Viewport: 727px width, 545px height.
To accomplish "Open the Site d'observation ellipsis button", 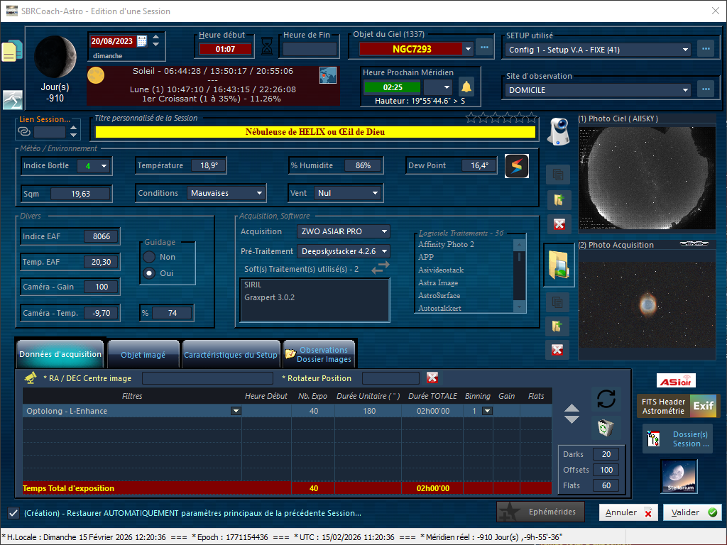I will 706,89.
